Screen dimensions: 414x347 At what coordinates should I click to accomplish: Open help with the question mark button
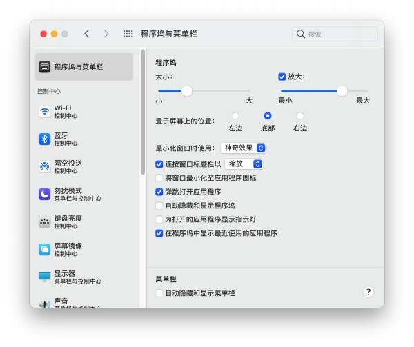tap(368, 292)
